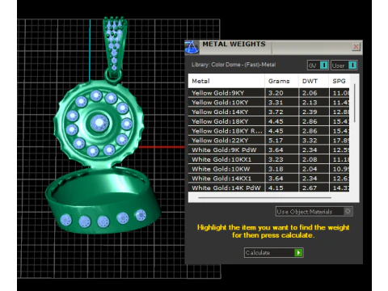Click the green Calculate arrow icon
The width and height of the screenshot is (388, 291).
[298, 253]
